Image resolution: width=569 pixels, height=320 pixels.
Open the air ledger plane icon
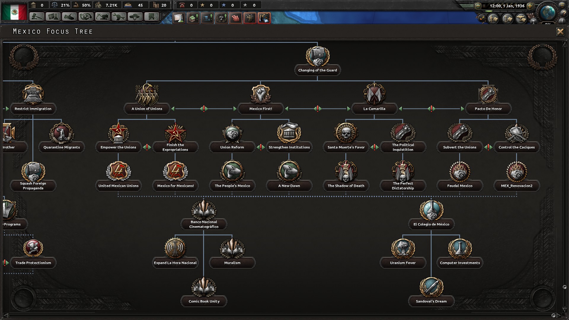click(x=521, y=19)
